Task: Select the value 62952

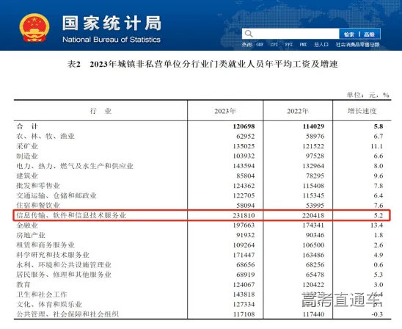Action: point(245,137)
